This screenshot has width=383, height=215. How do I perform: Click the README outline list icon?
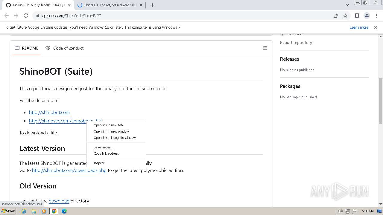pos(265,48)
